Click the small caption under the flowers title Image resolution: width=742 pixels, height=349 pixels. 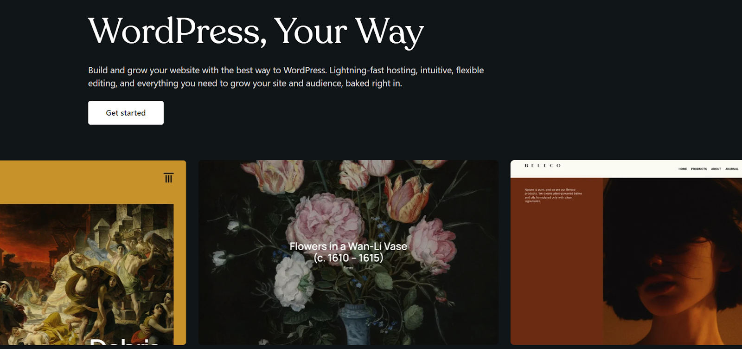coord(348,268)
